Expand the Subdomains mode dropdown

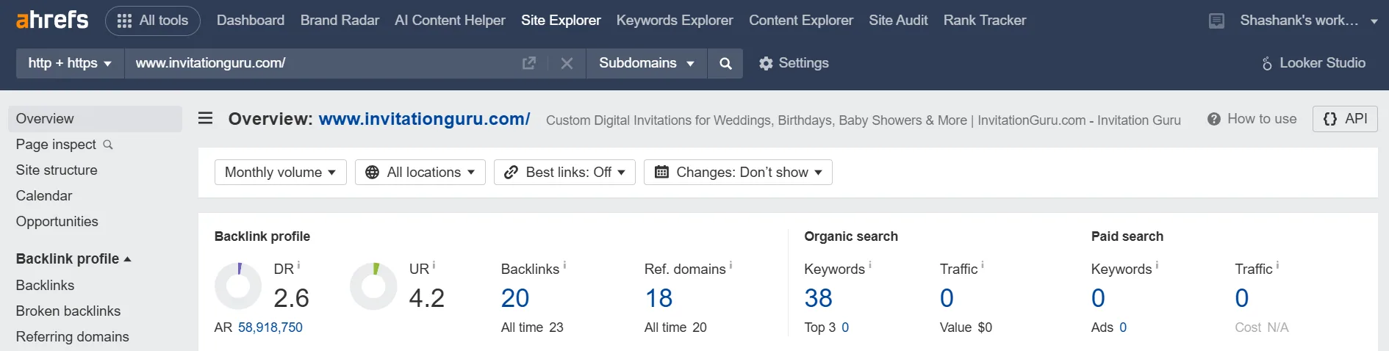(646, 64)
